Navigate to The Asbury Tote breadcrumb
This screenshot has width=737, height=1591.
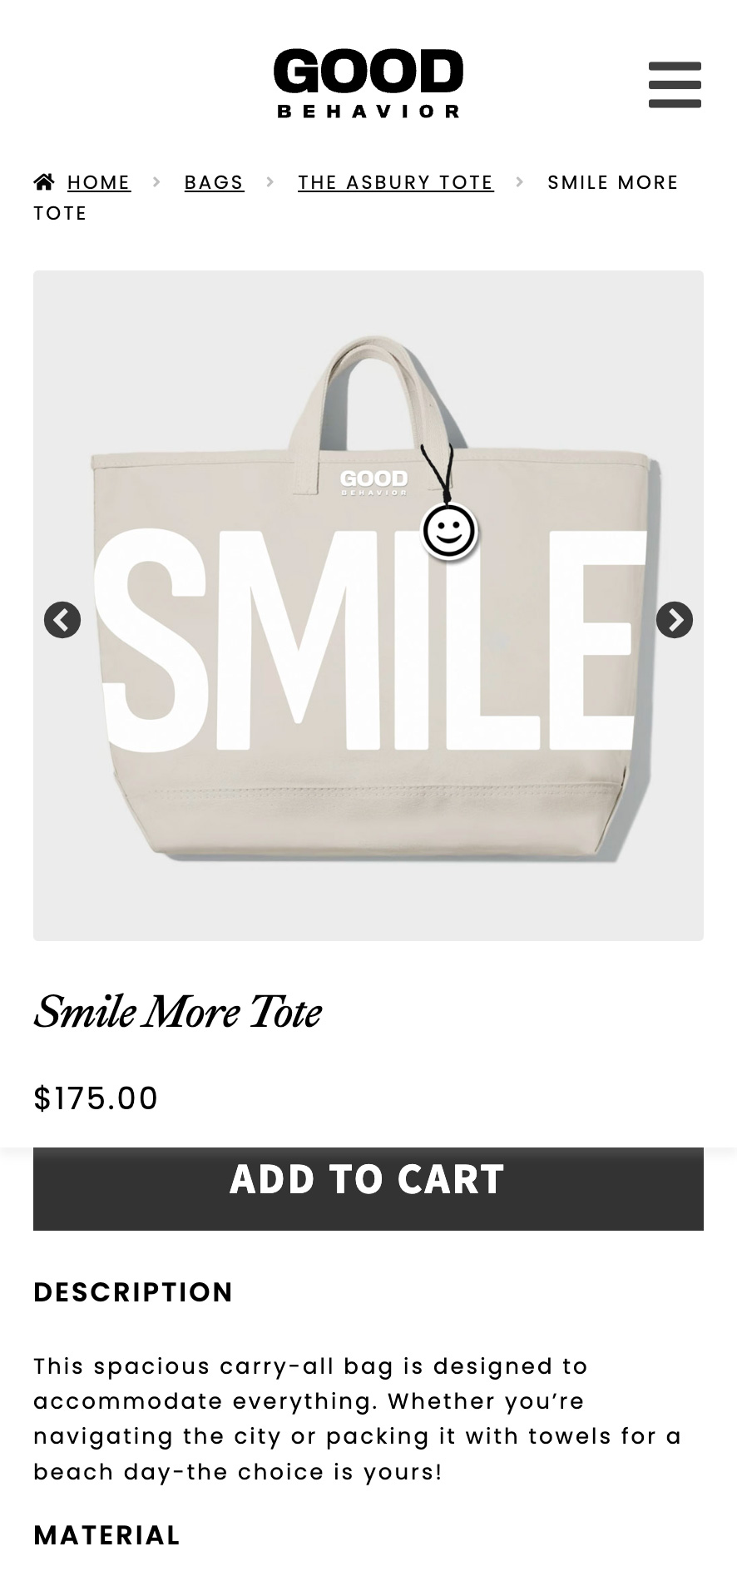coord(396,182)
